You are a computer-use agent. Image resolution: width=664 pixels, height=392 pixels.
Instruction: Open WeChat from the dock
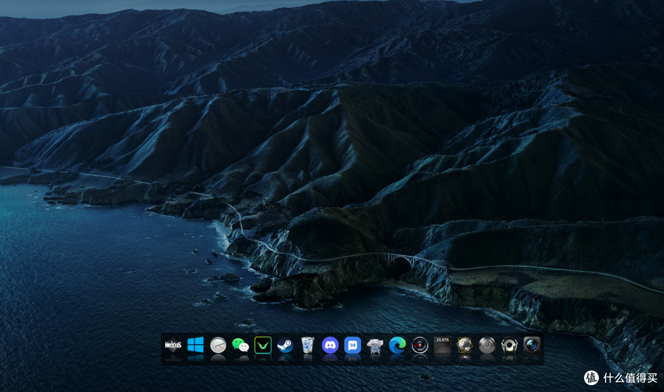241,345
